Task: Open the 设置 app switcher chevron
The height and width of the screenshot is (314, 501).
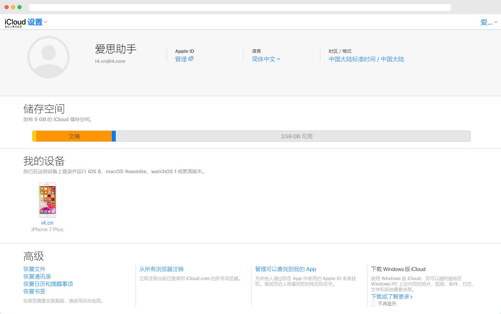Action: point(46,22)
